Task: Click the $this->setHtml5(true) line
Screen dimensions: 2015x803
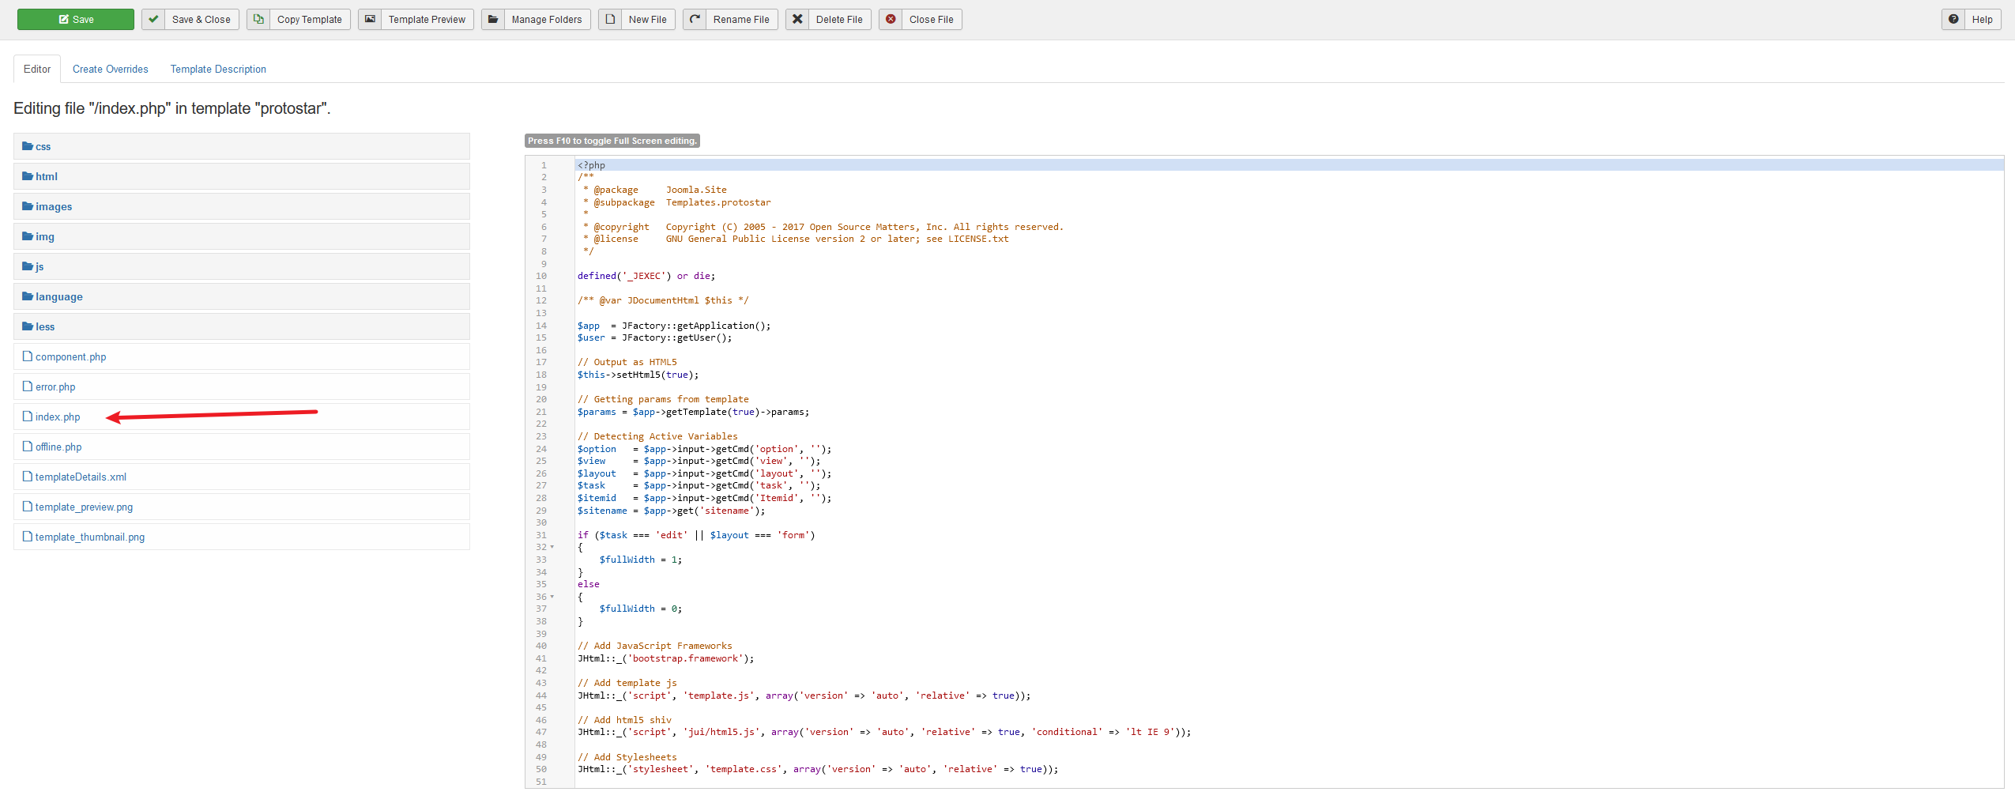Action: 638,375
